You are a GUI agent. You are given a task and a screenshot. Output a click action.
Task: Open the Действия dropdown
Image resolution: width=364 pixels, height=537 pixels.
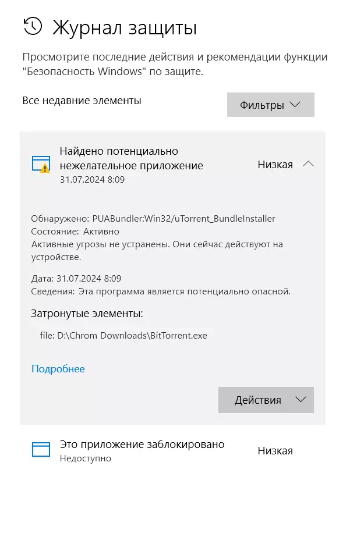pos(266,400)
